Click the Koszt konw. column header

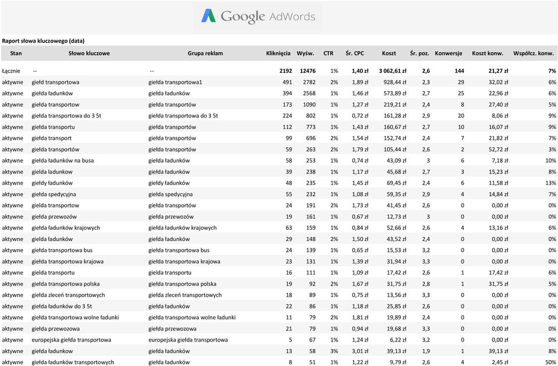[x=488, y=54]
